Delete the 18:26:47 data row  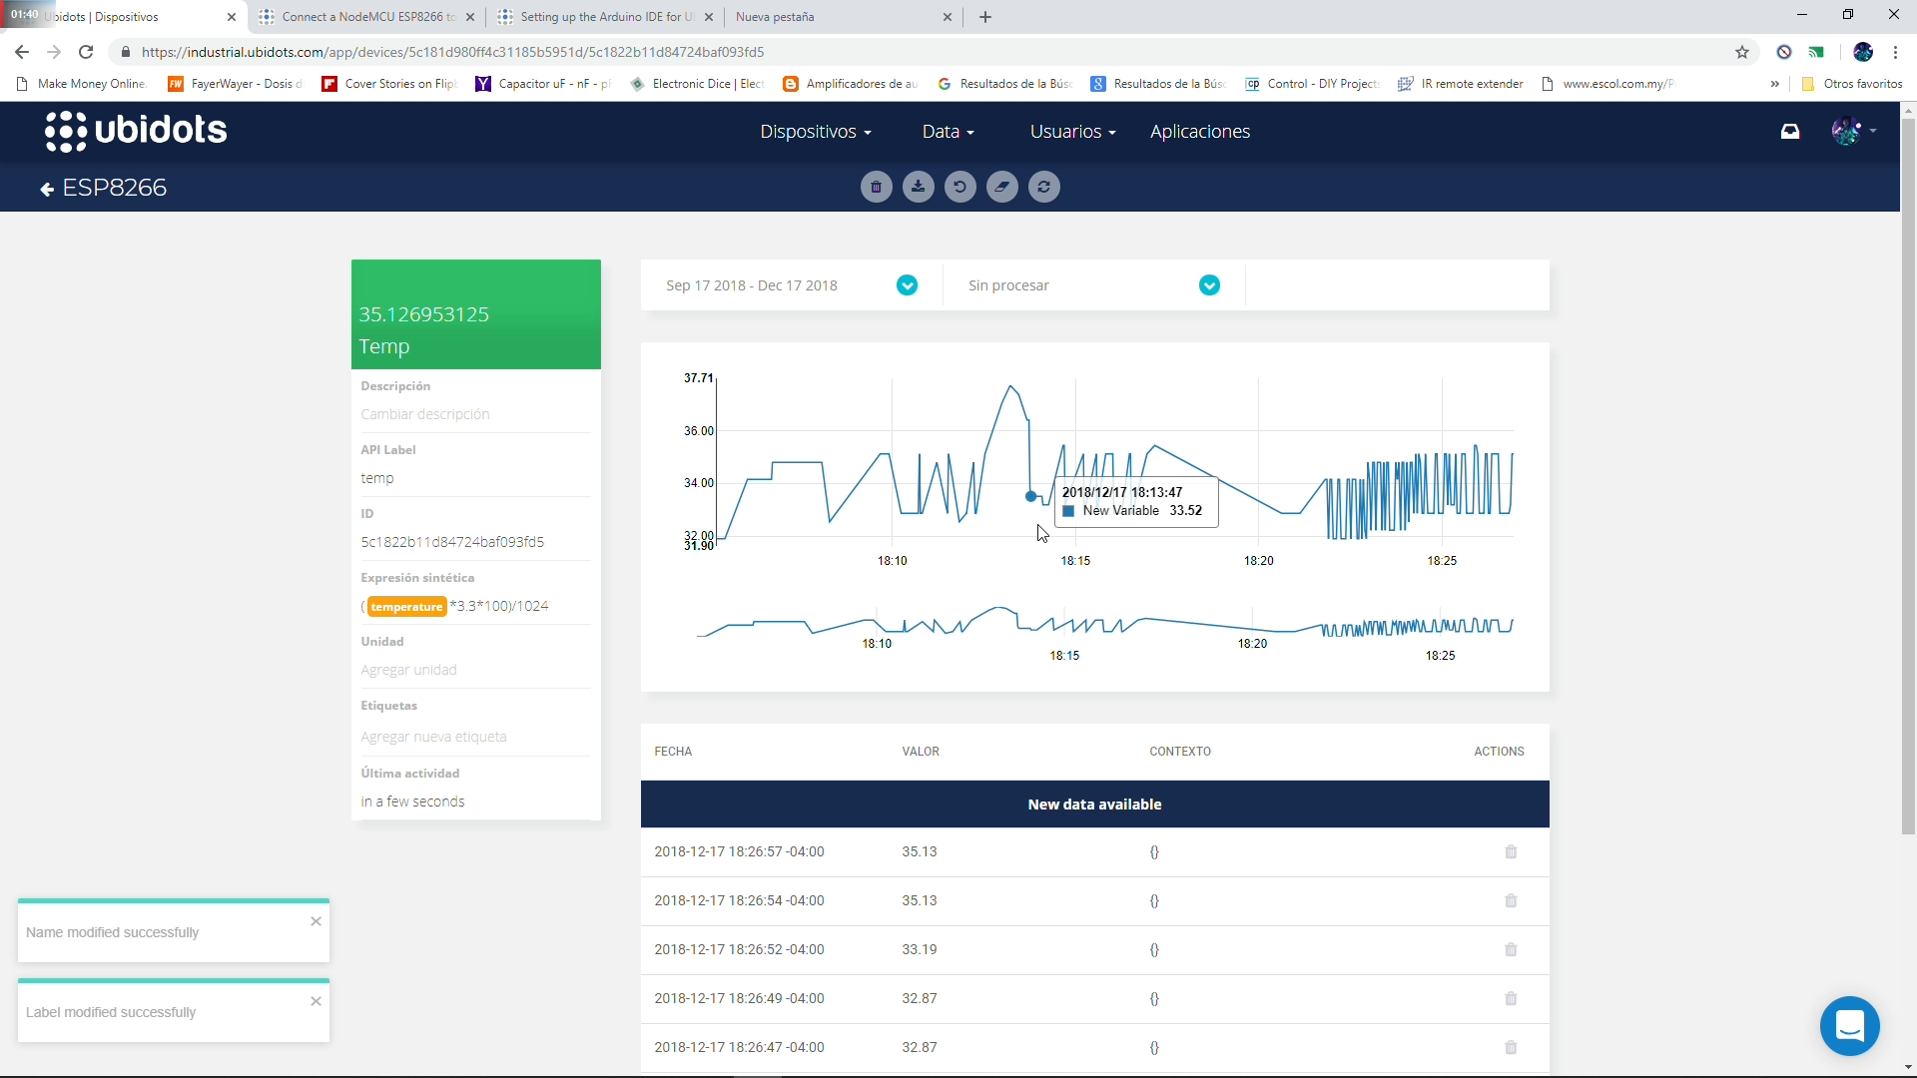[x=1511, y=1047]
